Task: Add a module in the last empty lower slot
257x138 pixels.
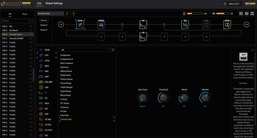Action: pyautogui.click(x=206, y=37)
